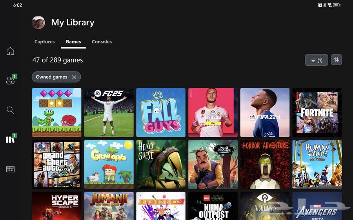Viewport: 353px width, 220px height.
Task: Open the Human Fall Flat game tile
Action: coord(317,165)
